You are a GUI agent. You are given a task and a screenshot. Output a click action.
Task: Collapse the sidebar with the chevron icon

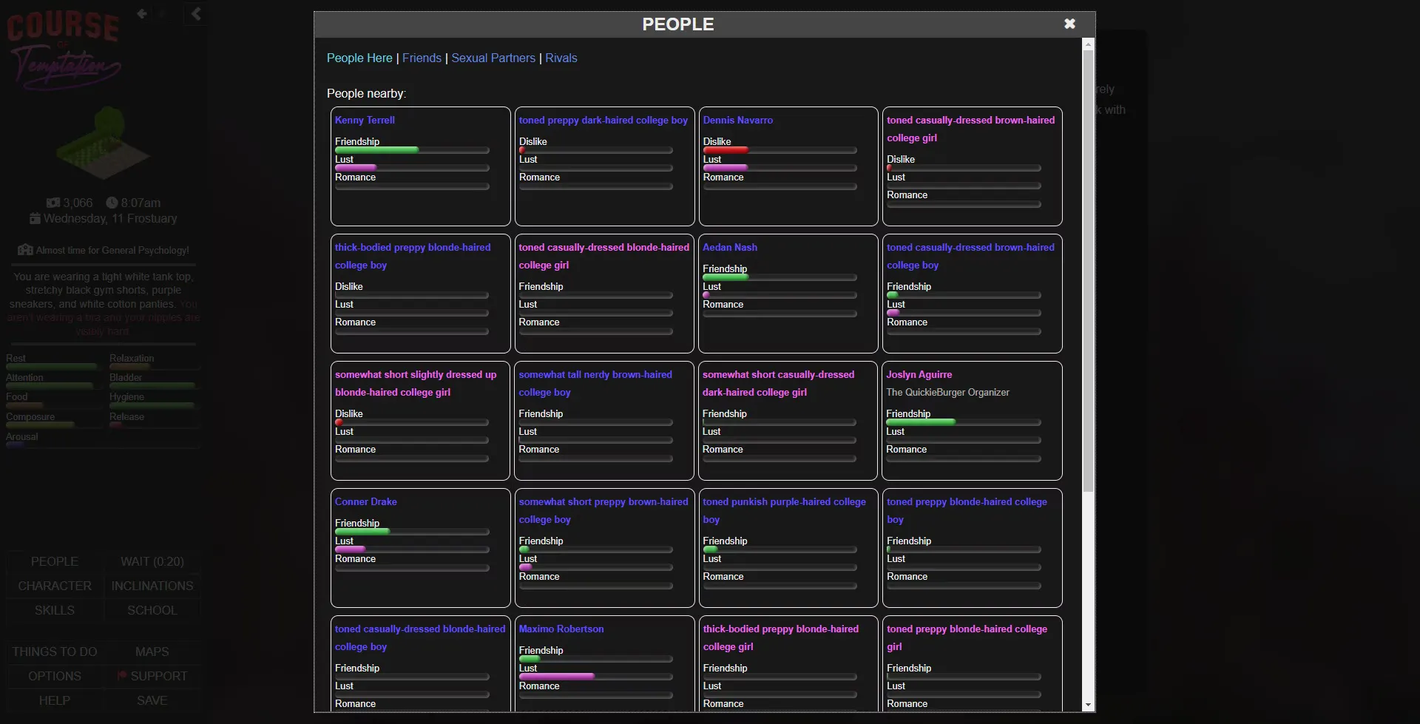click(195, 13)
